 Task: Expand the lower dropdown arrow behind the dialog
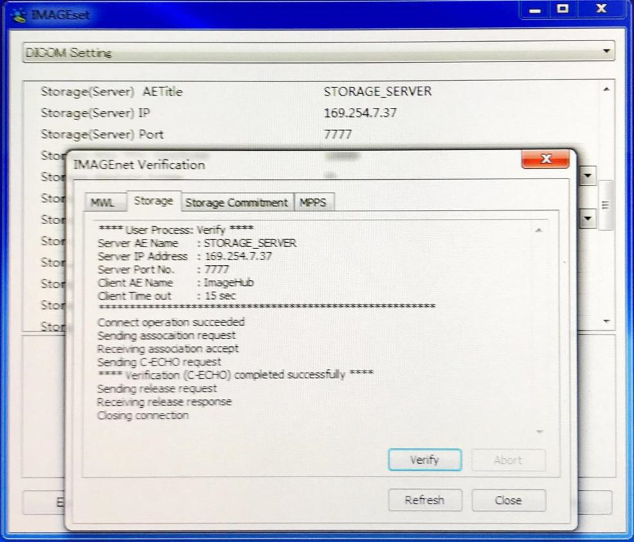[x=588, y=218]
